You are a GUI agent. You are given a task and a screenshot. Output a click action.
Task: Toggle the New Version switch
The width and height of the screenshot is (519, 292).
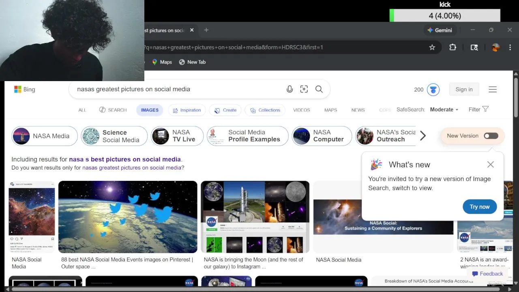click(x=491, y=136)
